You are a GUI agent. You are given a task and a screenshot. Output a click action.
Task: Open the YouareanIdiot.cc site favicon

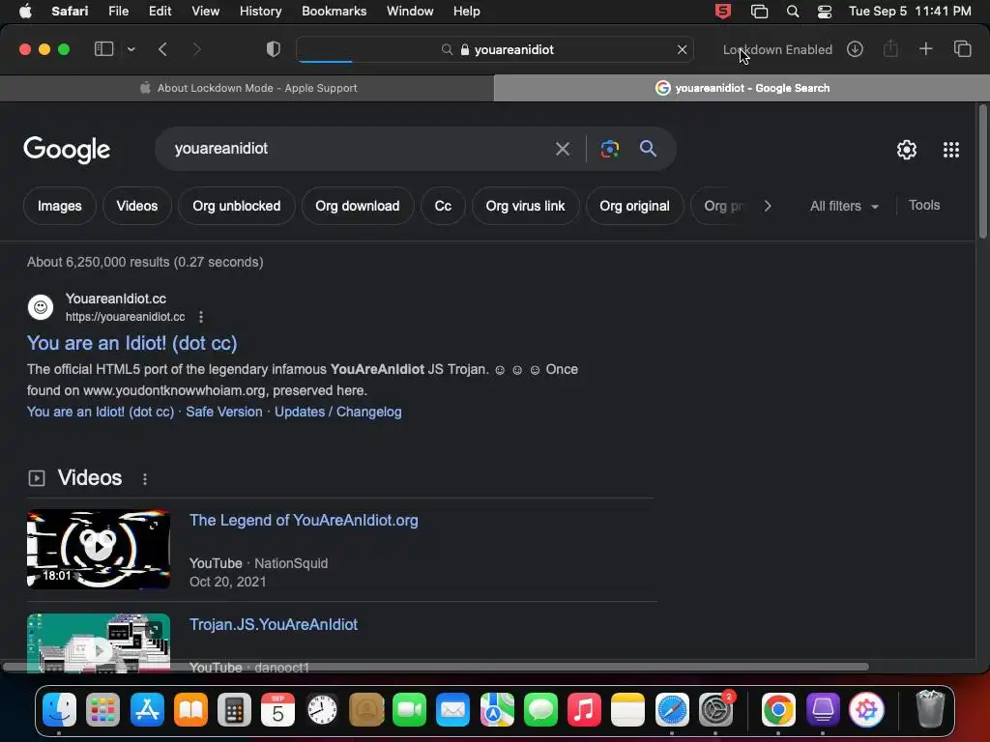click(x=41, y=307)
